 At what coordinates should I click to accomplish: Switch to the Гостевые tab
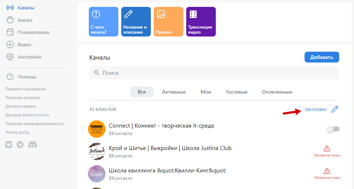[x=237, y=92]
